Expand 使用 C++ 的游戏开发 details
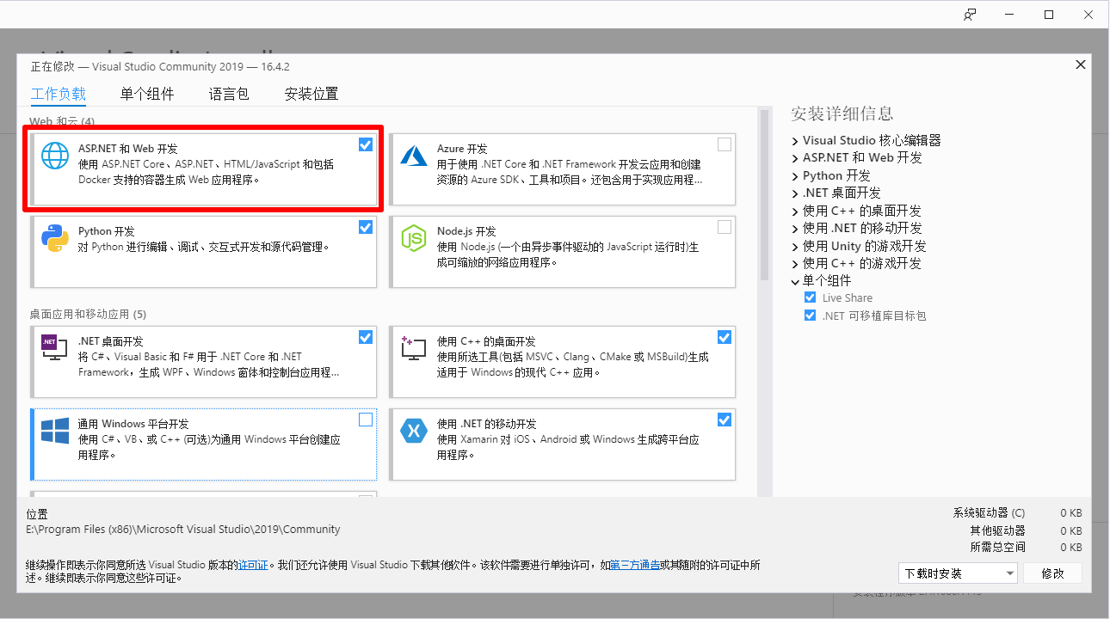The height and width of the screenshot is (619, 1110). click(795, 264)
